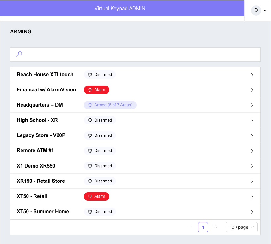Expand the account dropdown caret
271x244 pixels.
265,10
